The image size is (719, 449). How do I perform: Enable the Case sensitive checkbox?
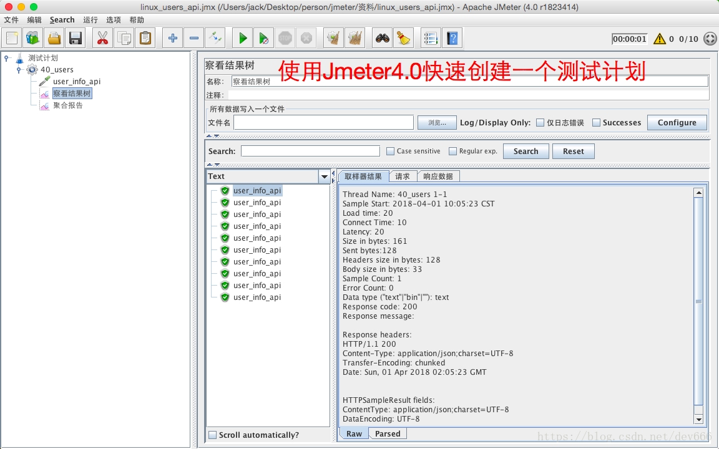click(x=390, y=151)
